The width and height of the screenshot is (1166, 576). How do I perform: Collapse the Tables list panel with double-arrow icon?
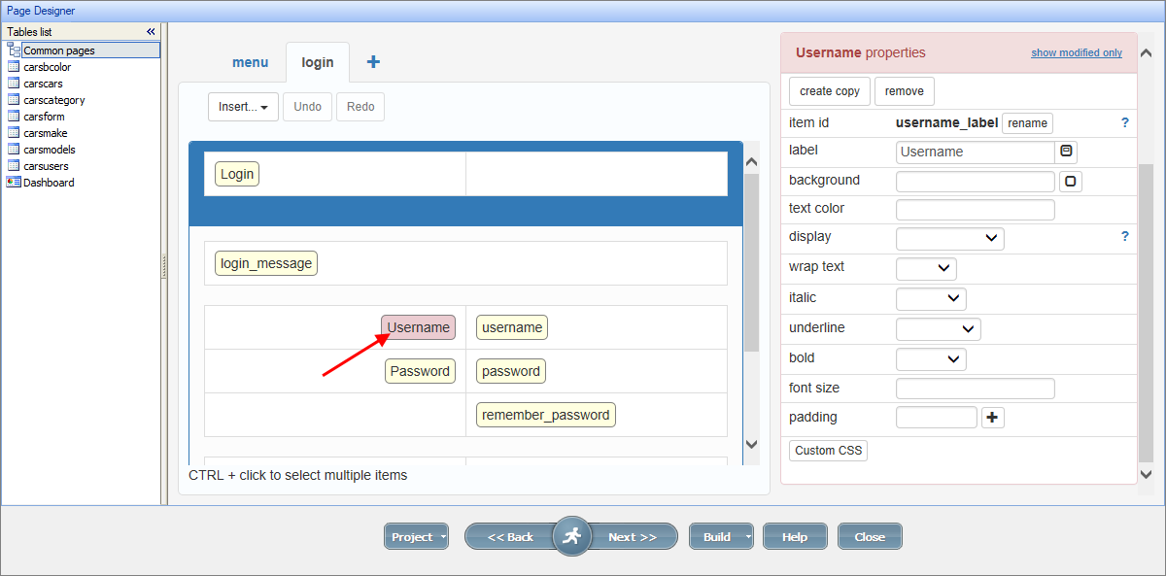pos(151,32)
